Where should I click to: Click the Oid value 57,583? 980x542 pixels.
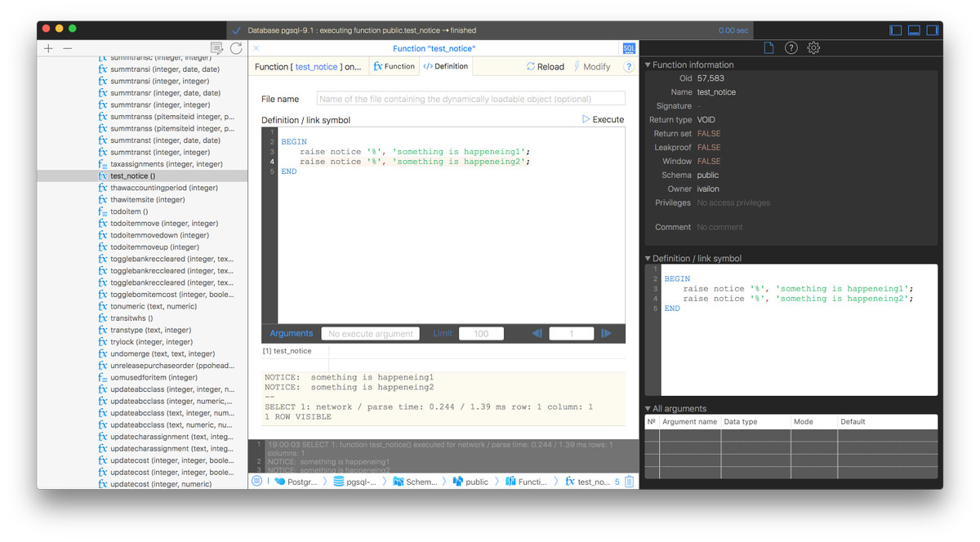[710, 78]
